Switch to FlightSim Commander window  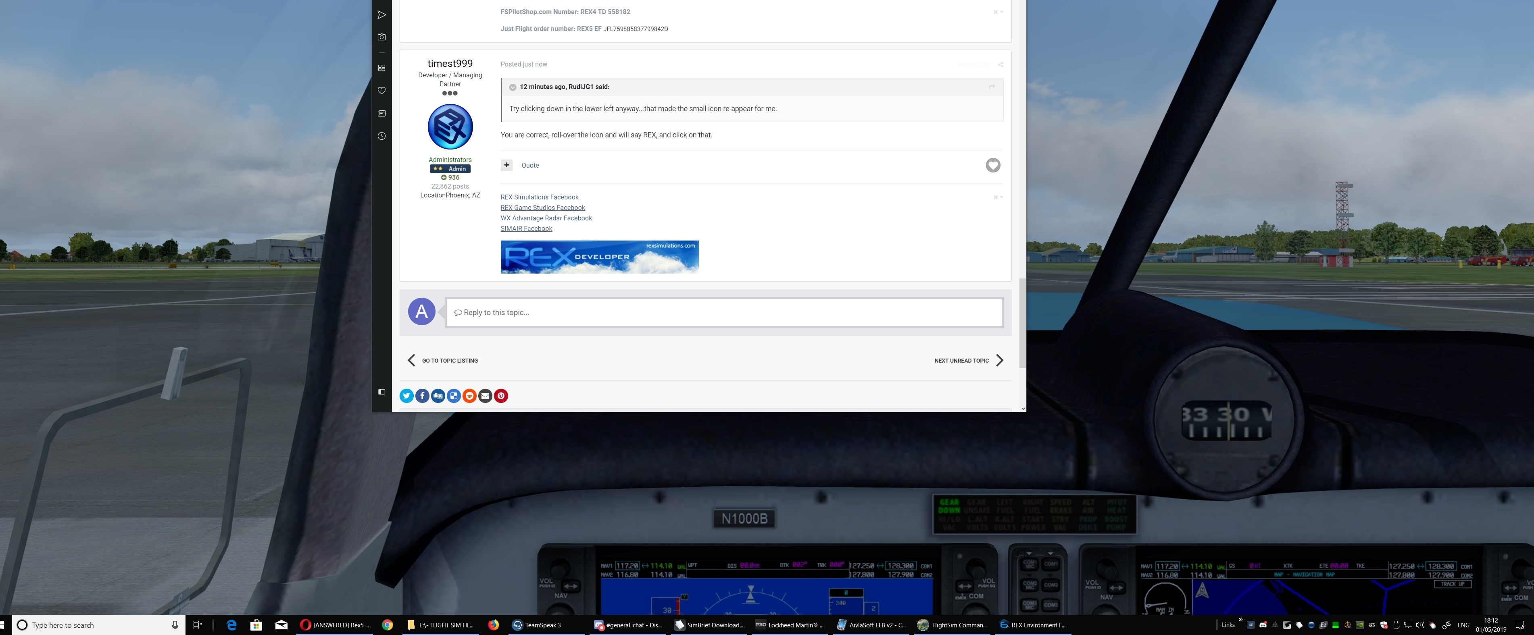click(952, 625)
